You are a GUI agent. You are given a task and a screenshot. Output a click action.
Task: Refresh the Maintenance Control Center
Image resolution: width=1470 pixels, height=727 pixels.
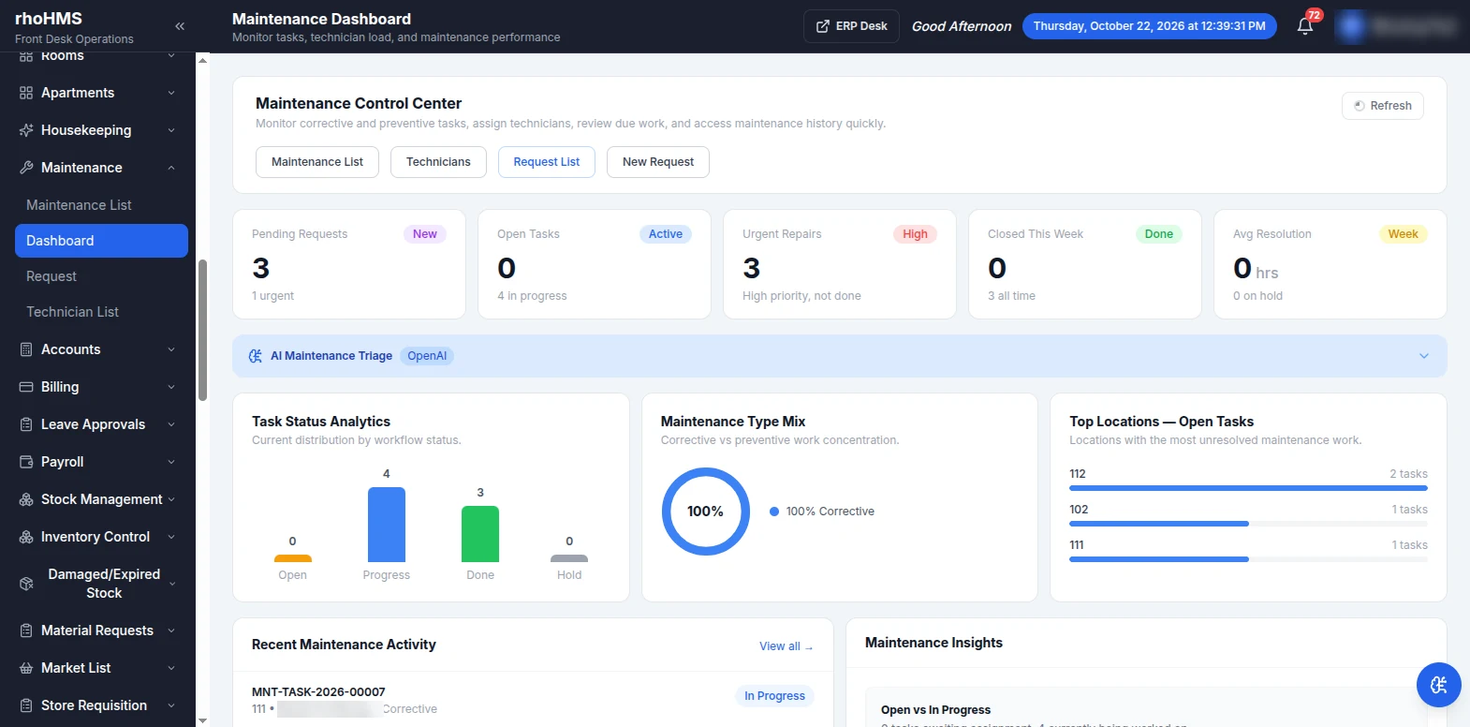[x=1382, y=106]
